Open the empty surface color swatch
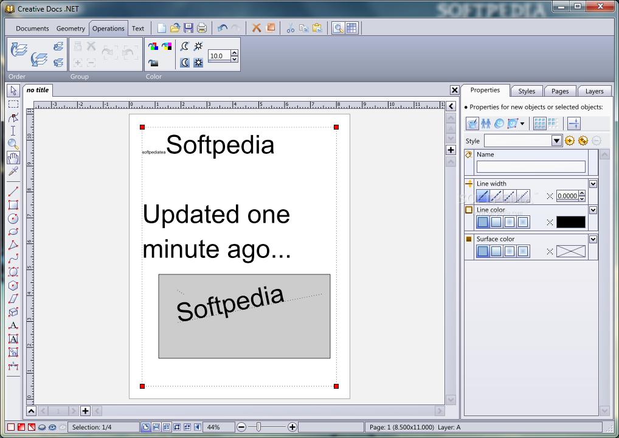This screenshot has width=619, height=438. (571, 251)
